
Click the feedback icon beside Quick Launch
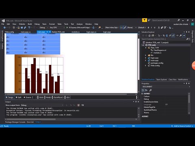click(149, 20)
